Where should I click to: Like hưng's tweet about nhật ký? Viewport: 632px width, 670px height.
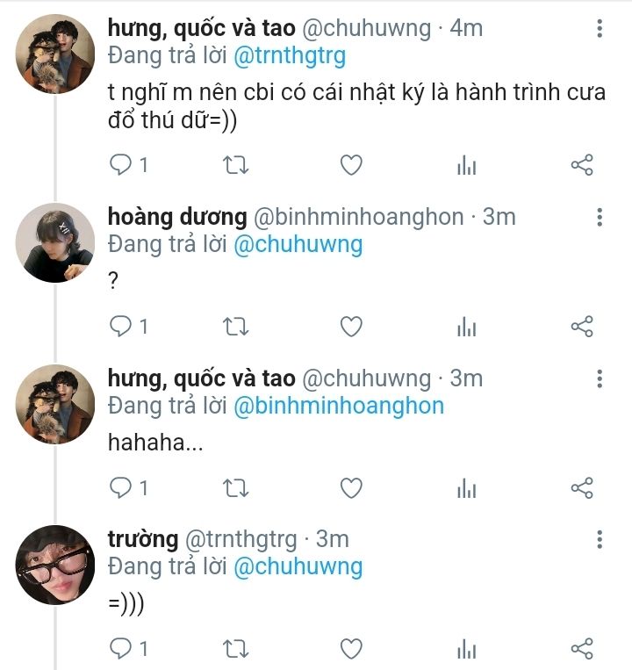(x=351, y=164)
